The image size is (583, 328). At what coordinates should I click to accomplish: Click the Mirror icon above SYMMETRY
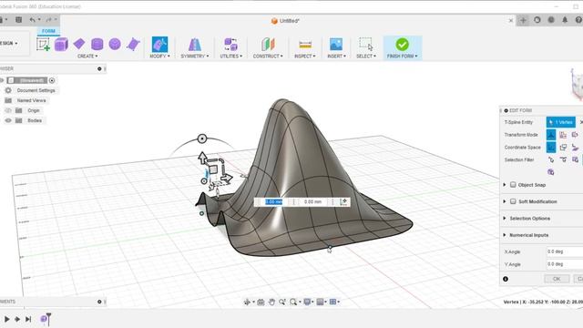(194, 45)
